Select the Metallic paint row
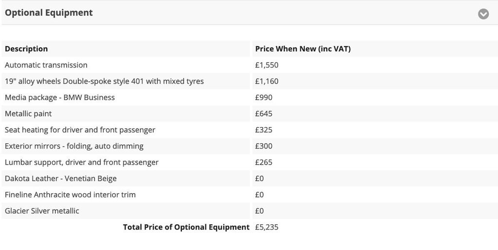The image size is (498, 250). 28,114
